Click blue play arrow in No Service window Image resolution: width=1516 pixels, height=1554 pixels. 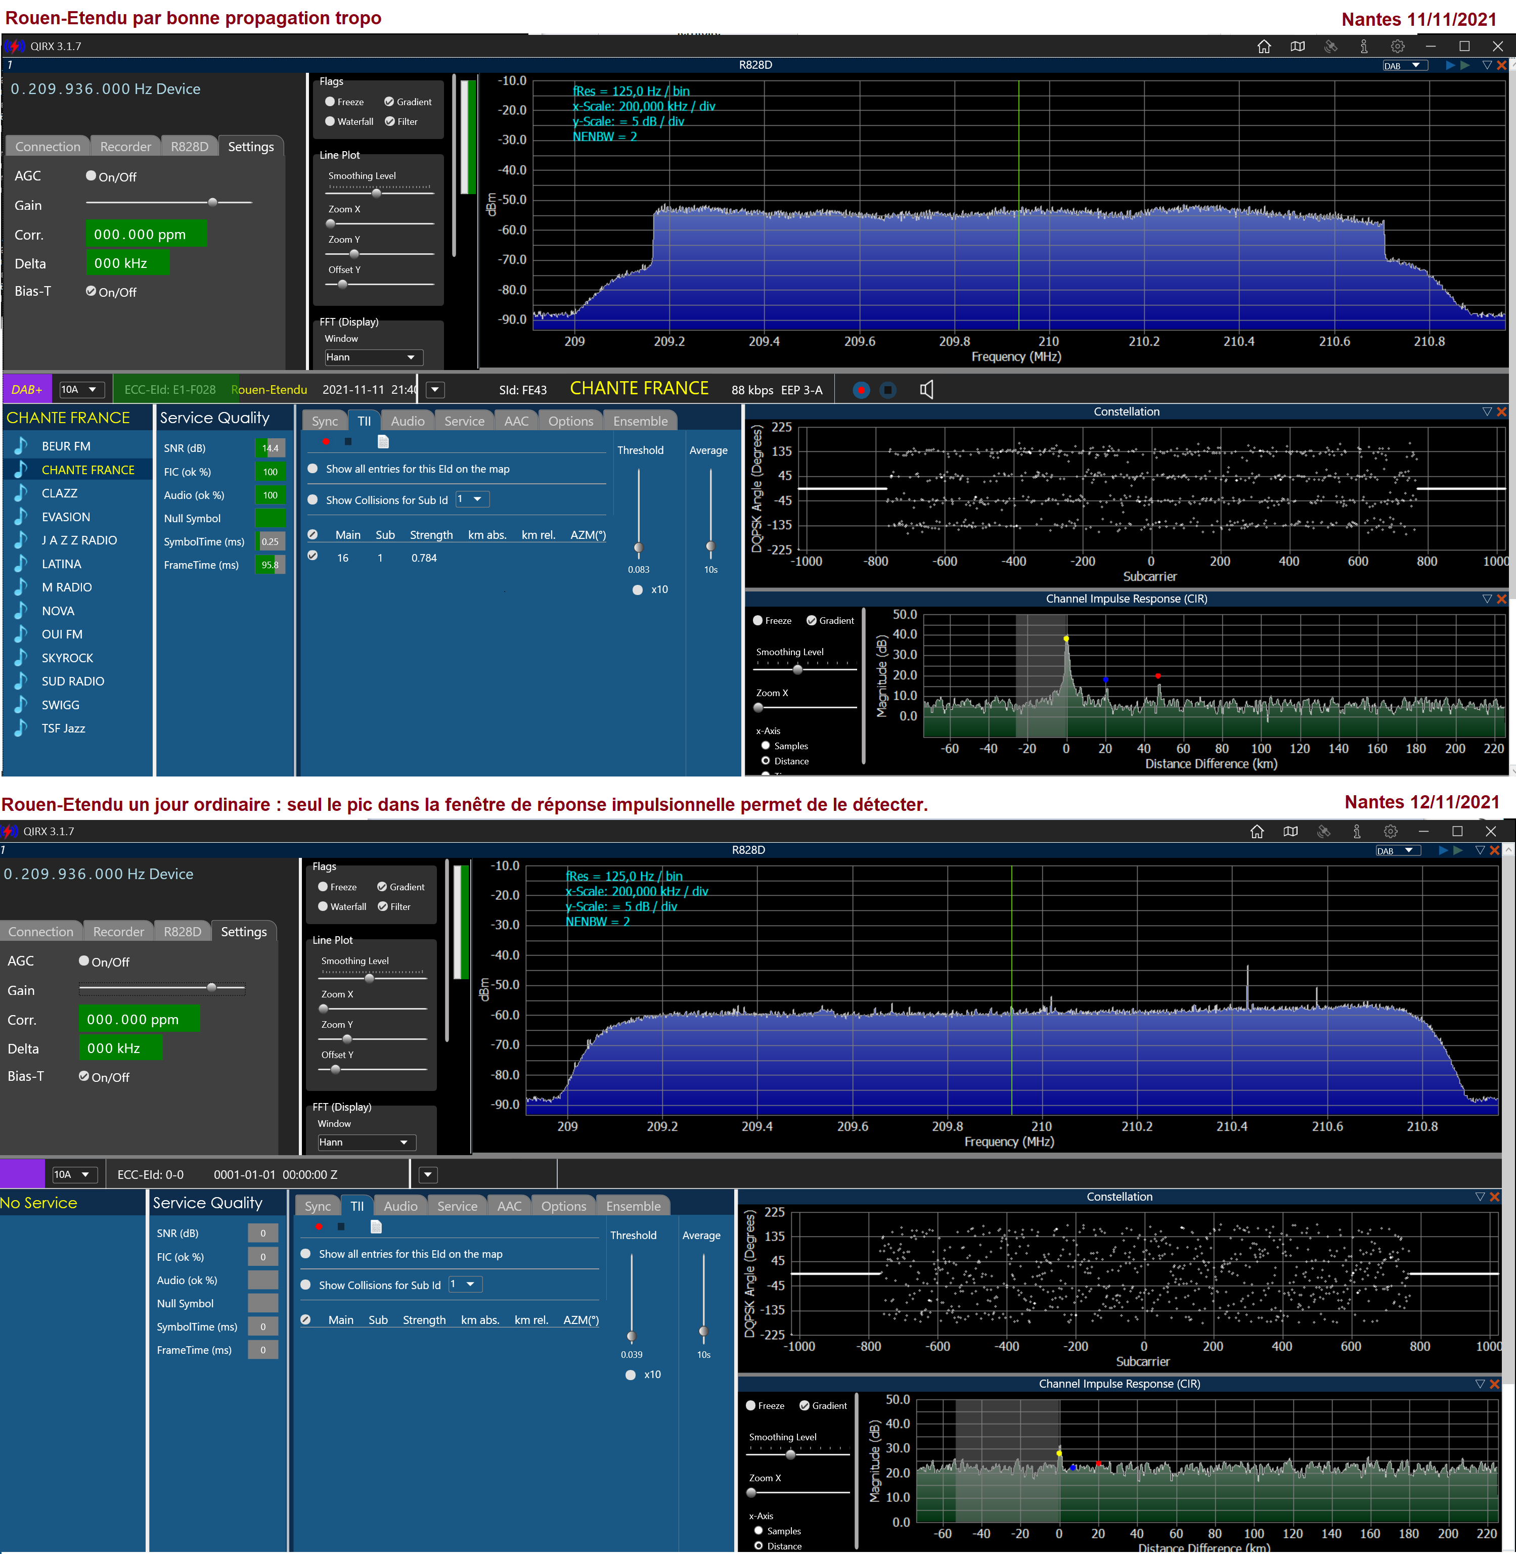pyautogui.click(x=1444, y=850)
